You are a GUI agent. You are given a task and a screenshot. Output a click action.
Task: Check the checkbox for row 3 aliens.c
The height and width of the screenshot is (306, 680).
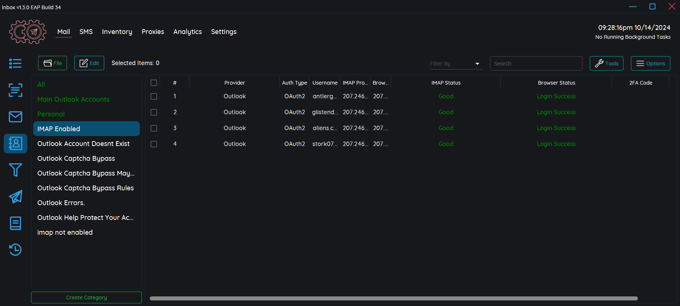[154, 128]
